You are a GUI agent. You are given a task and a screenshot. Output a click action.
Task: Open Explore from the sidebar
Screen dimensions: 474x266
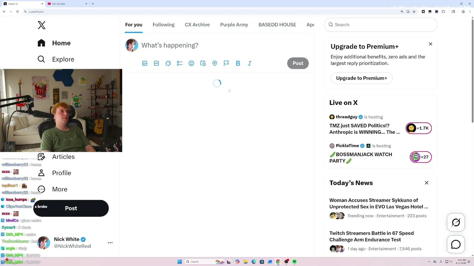pos(56,59)
